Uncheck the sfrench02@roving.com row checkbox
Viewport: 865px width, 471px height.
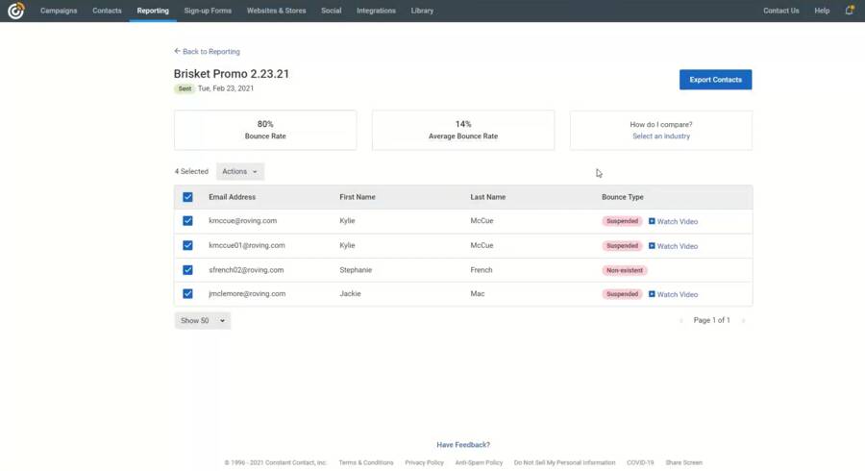tap(187, 270)
